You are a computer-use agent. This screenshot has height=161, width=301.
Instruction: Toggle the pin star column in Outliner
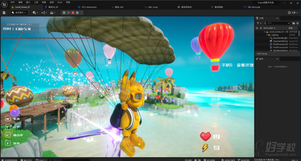[x=260, y=28]
